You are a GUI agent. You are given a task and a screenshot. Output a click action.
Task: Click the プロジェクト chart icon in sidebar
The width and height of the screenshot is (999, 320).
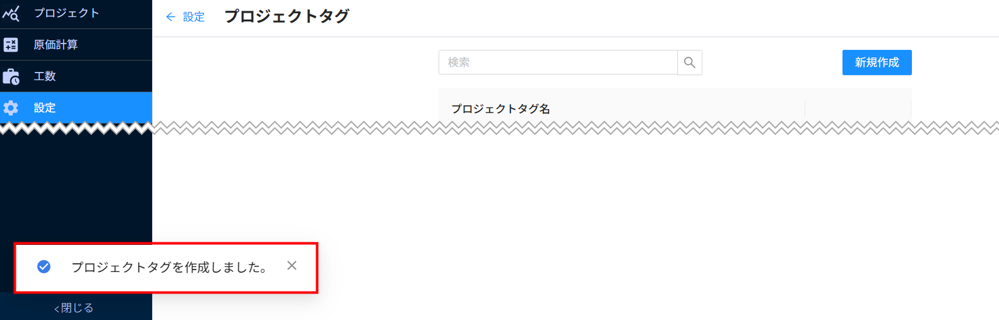click(x=11, y=13)
